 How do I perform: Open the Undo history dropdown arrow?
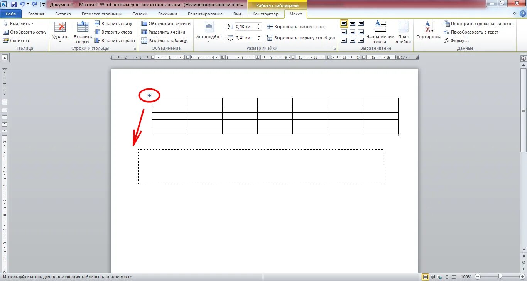(28, 4)
